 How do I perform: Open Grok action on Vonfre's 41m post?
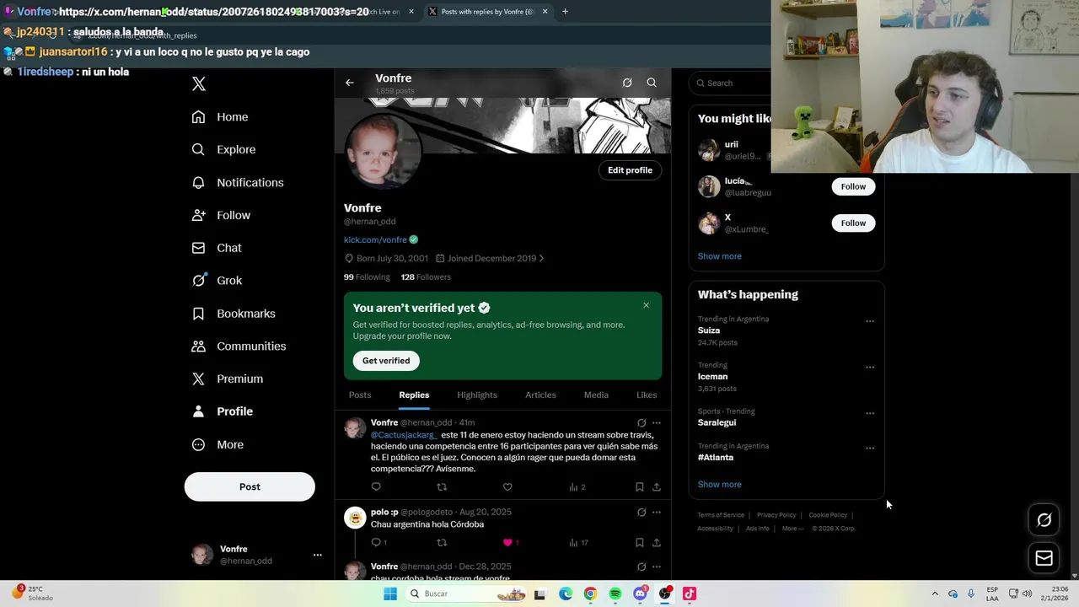tap(641, 422)
